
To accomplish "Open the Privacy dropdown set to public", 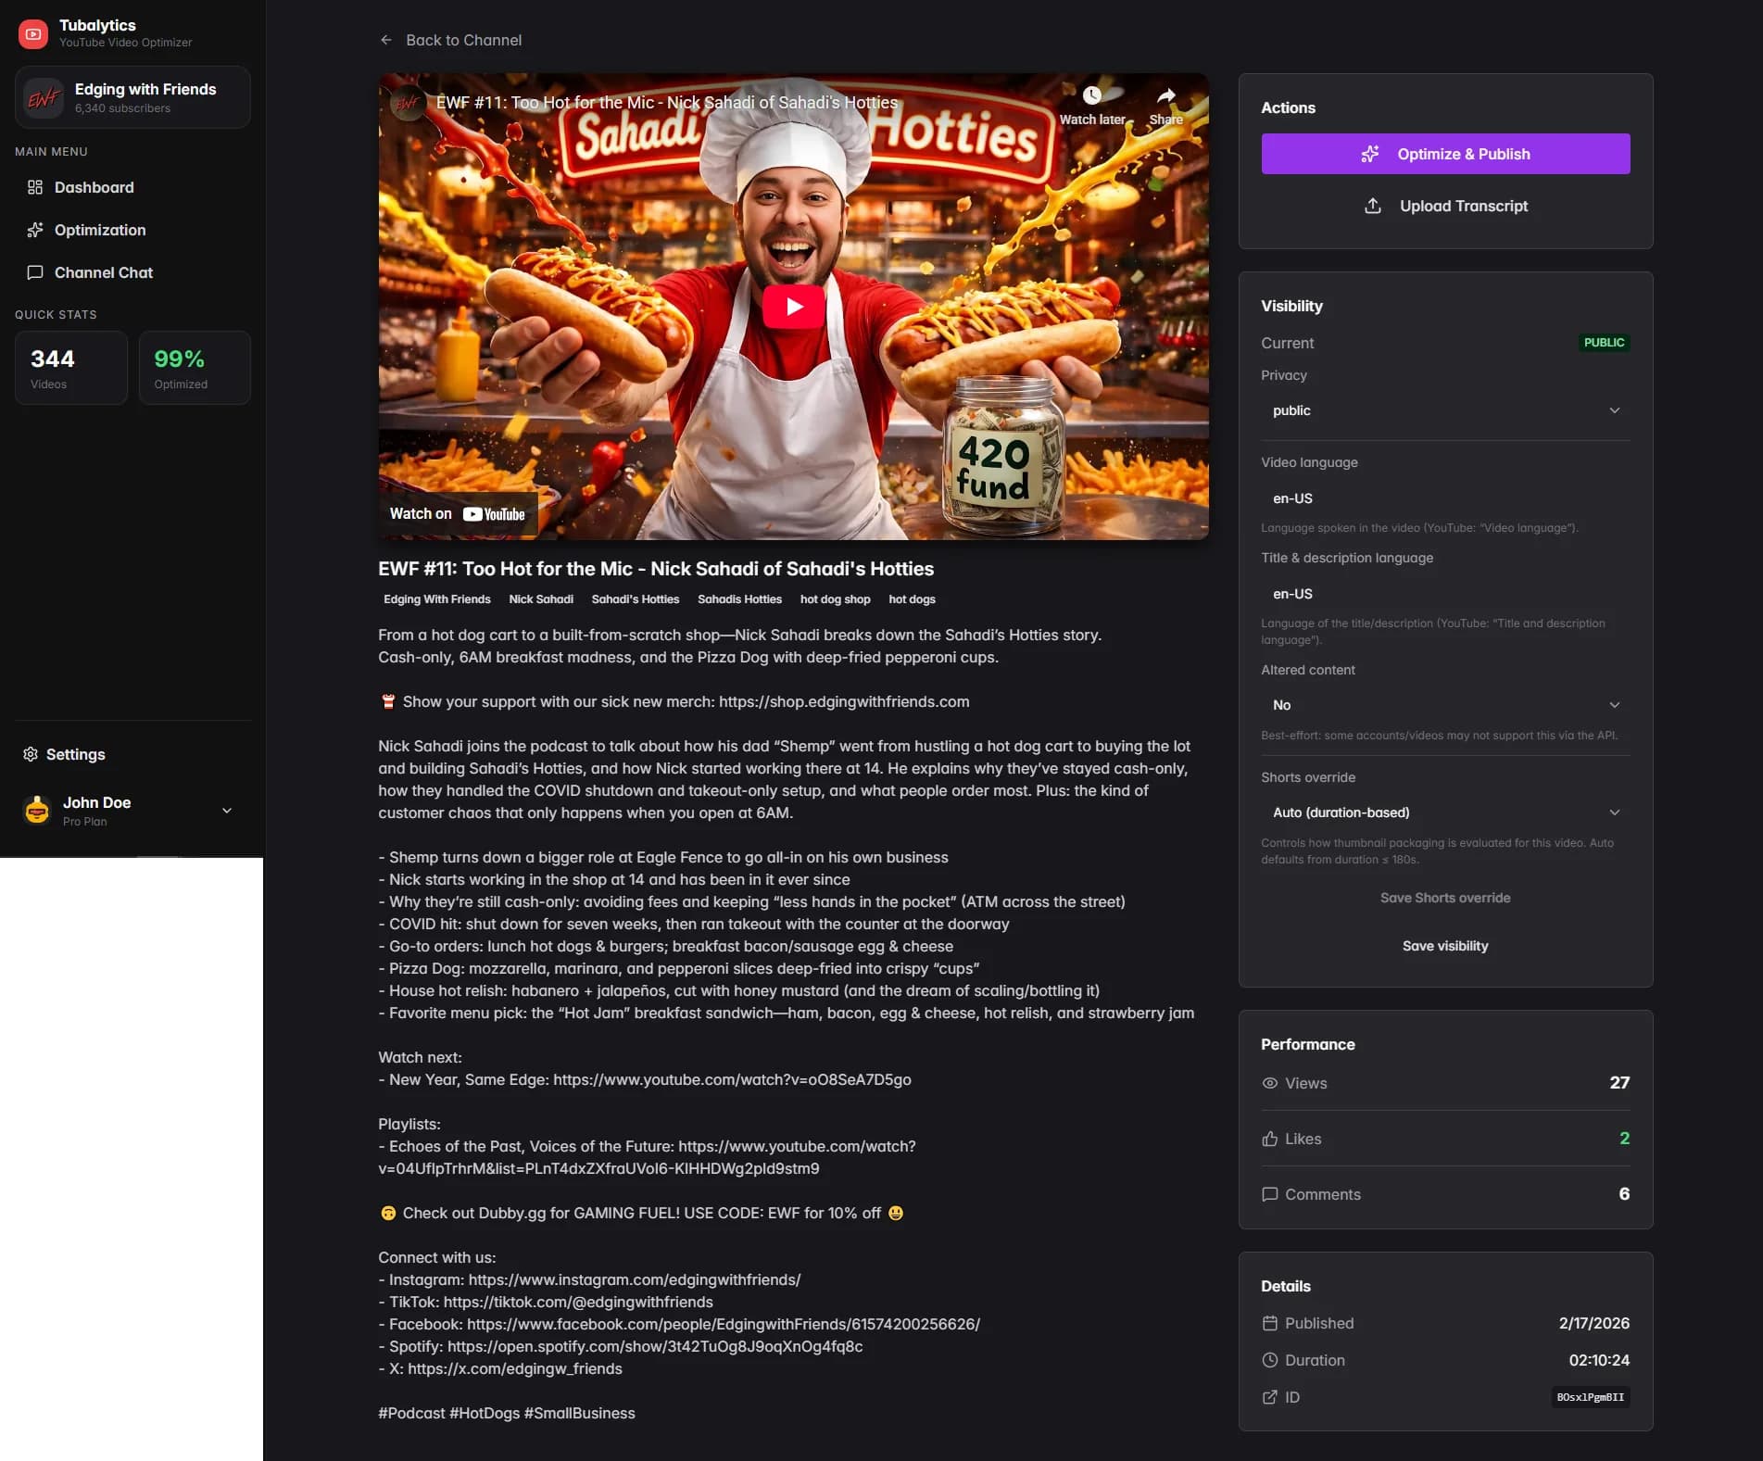I will pos(1444,410).
